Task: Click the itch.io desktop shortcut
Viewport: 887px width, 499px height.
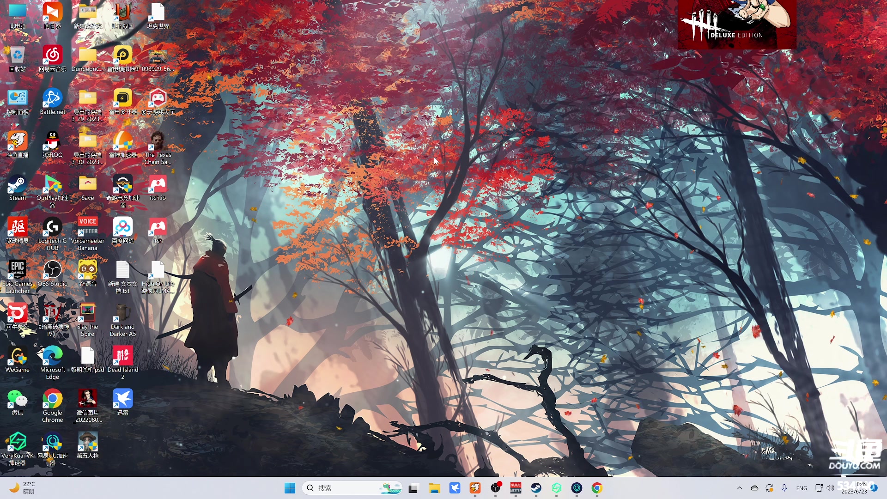Action: [x=158, y=188]
